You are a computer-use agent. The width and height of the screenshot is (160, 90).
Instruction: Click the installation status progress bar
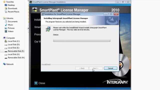(82, 41)
